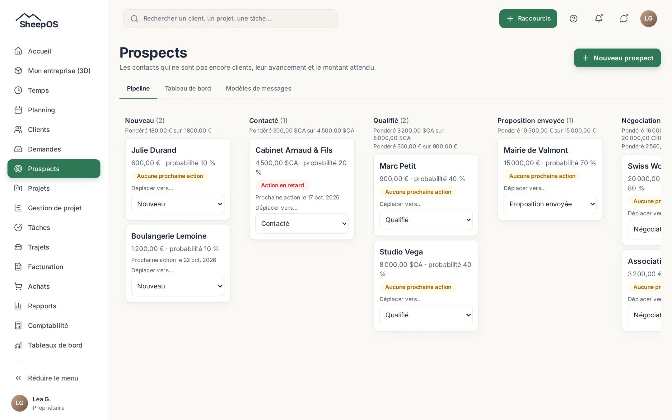672x420 pixels.
Task: Click the Boulangerie Lemoine title
Action: [169, 236]
